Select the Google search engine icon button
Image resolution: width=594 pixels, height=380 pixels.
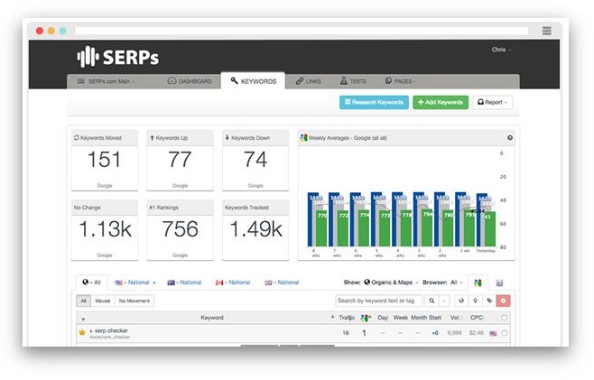click(x=478, y=283)
